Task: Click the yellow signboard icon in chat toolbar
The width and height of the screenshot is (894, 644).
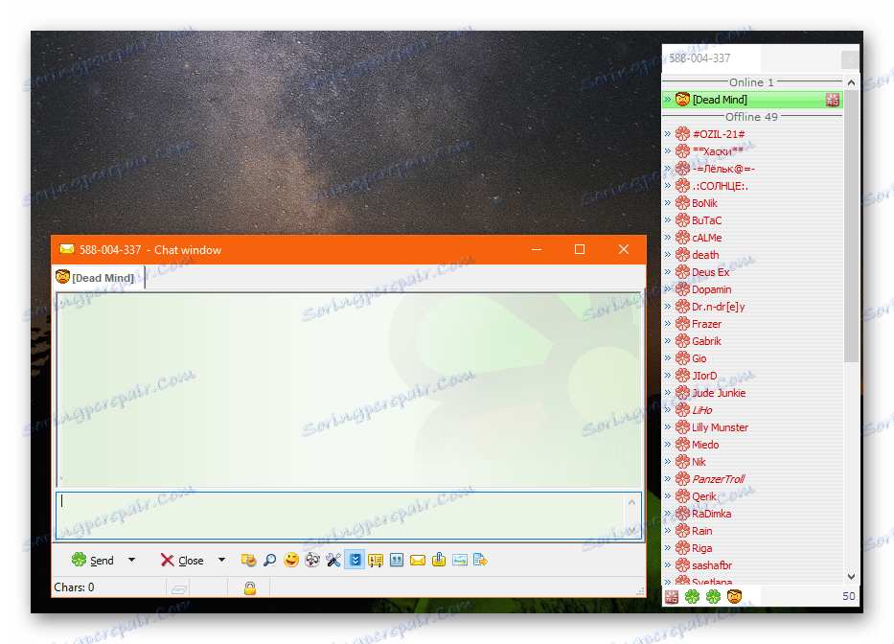Action: pos(376,561)
